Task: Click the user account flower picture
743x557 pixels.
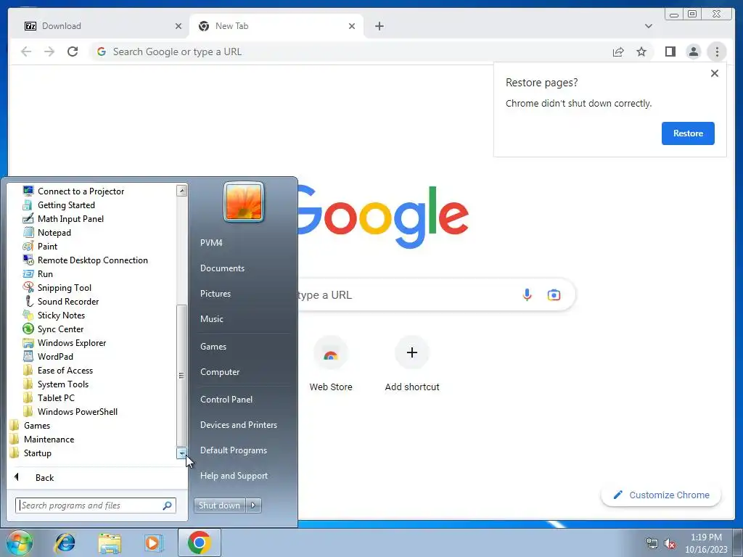Action: (x=244, y=202)
